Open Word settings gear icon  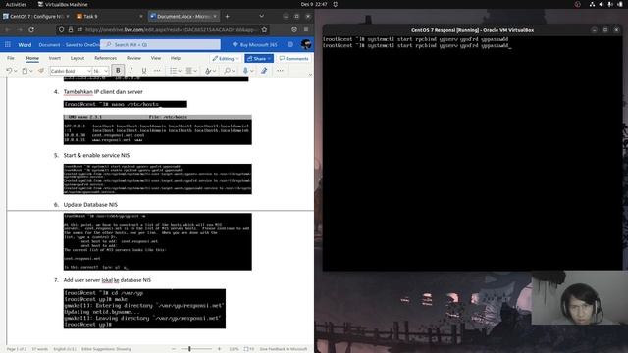point(290,45)
